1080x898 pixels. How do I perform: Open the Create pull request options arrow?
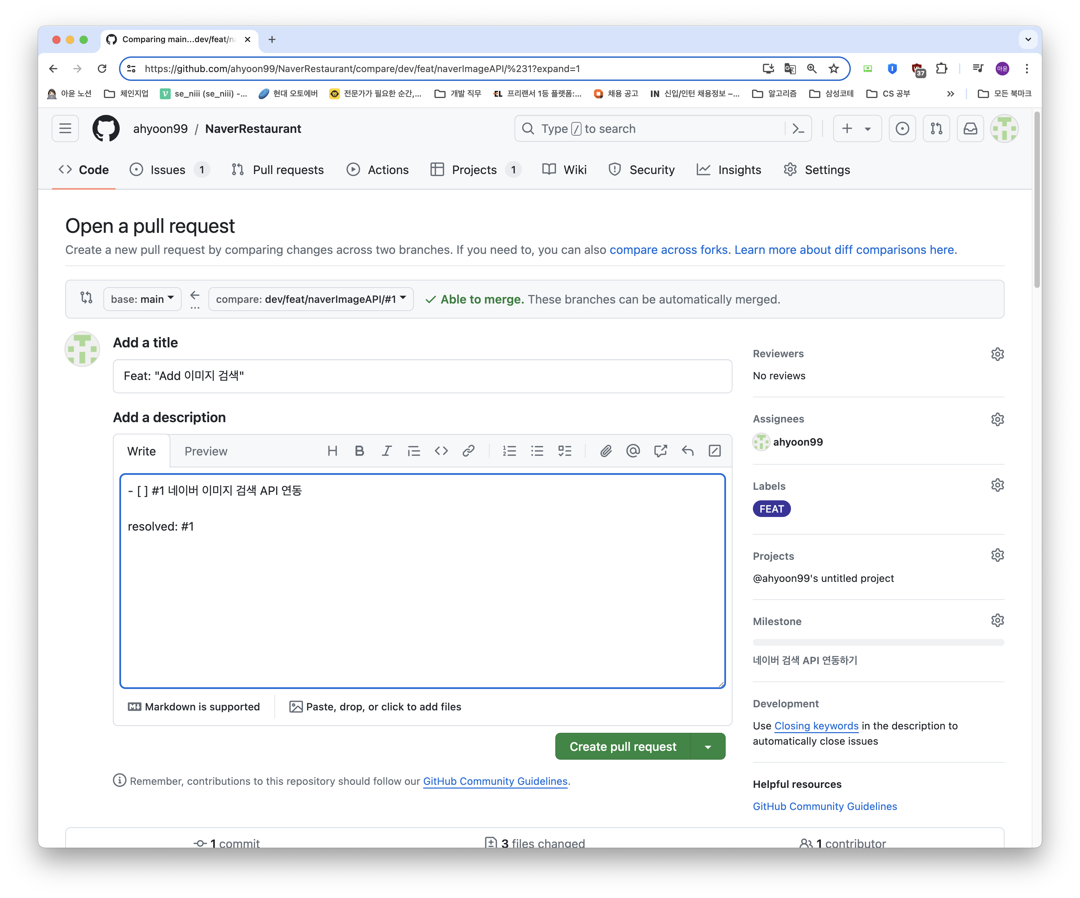pyautogui.click(x=708, y=747)
